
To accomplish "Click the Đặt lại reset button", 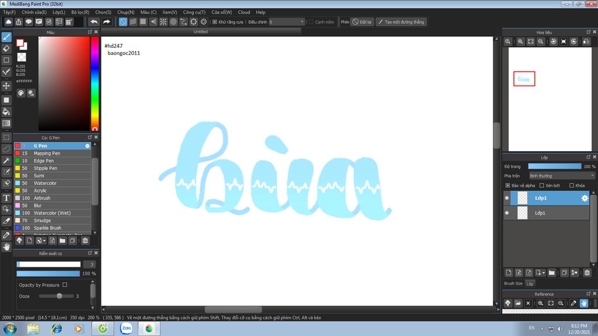I will [x=361, y=22].
